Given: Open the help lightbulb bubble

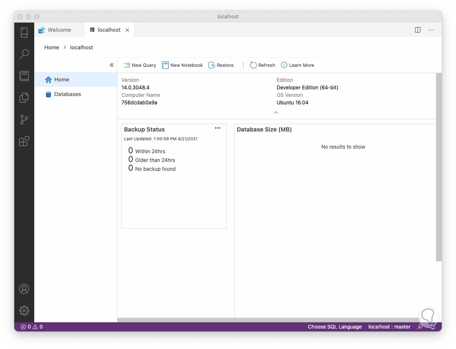Looking at the screenshot, I should [428, 317].
